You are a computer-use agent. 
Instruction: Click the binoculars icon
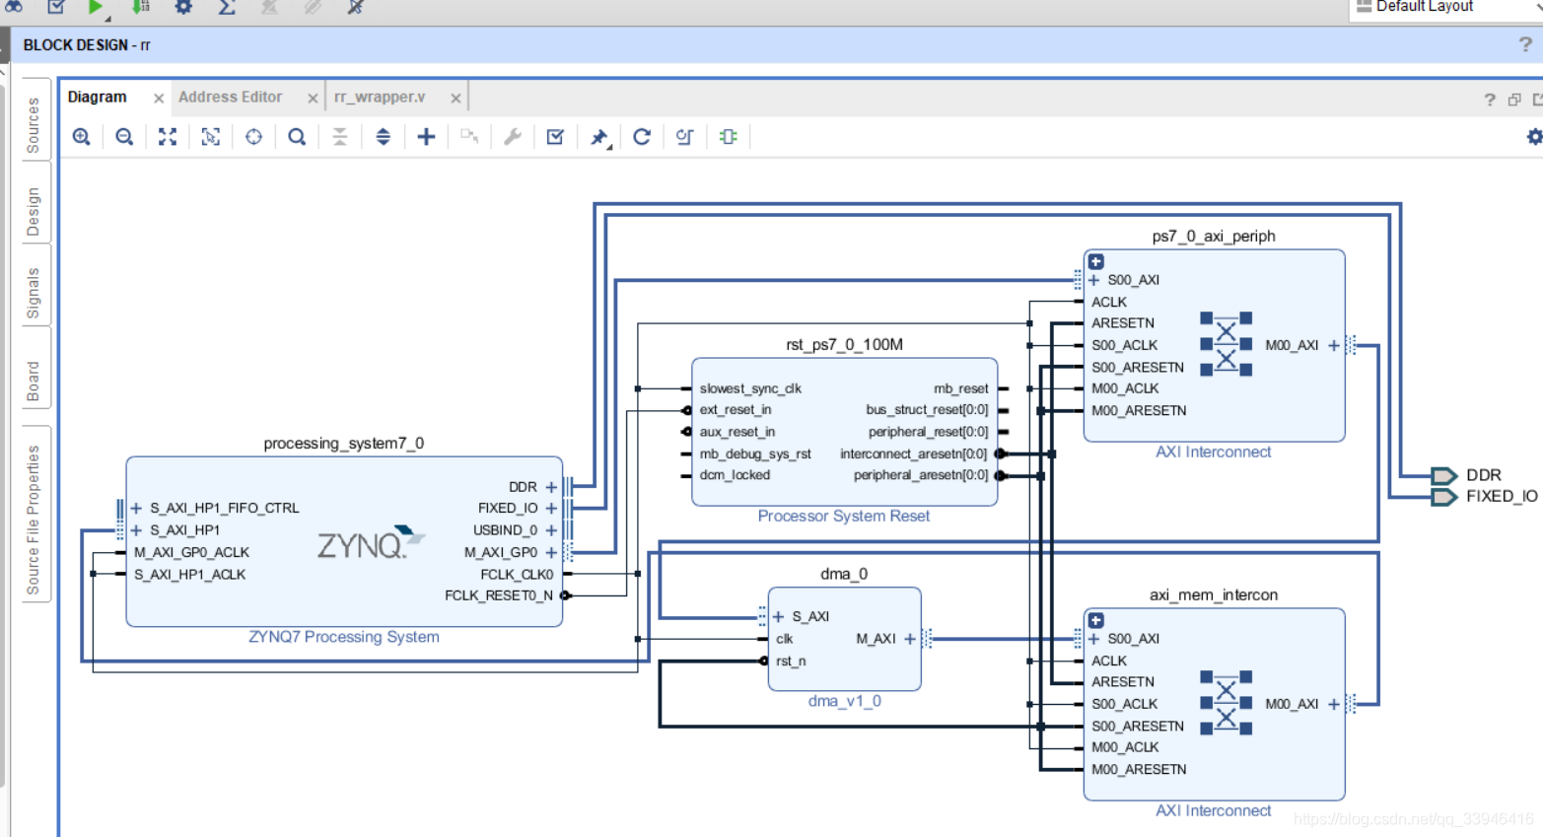pos(14,7)
